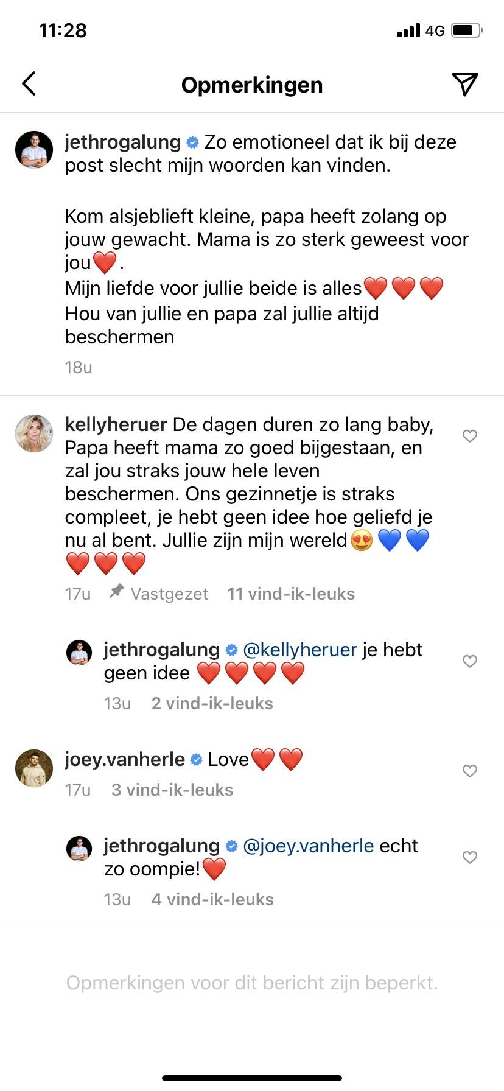View the 3 vind-ik-leuks on joey's comment
Screen dimensions: 504x1091
click(172, 790)
